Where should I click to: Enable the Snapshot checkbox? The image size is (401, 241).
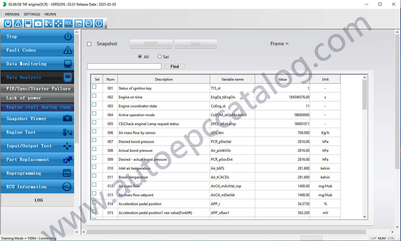click(89, 44)
